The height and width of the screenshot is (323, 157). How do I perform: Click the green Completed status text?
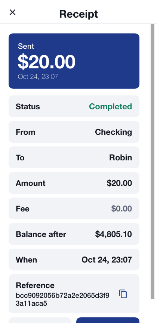(x=111, y=107)
